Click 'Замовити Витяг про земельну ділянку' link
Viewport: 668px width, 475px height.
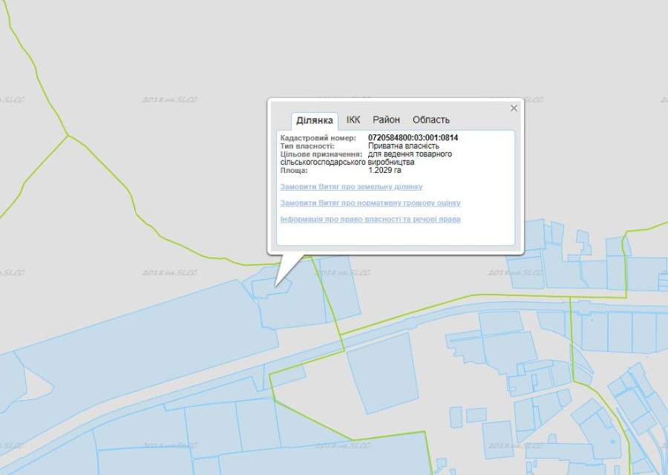351,187
